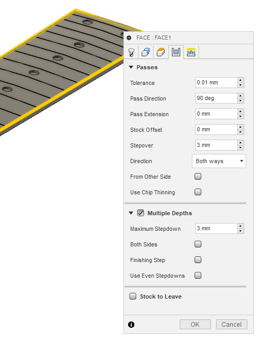The image size is (275, 359).
Task: Enable the Finishing Step checkbox
Action: 198,259
